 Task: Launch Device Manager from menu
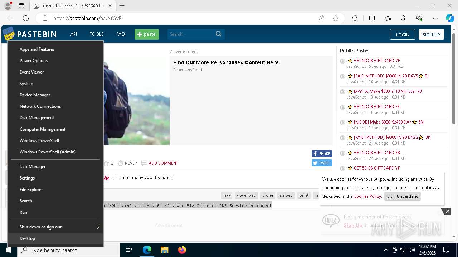55,95
